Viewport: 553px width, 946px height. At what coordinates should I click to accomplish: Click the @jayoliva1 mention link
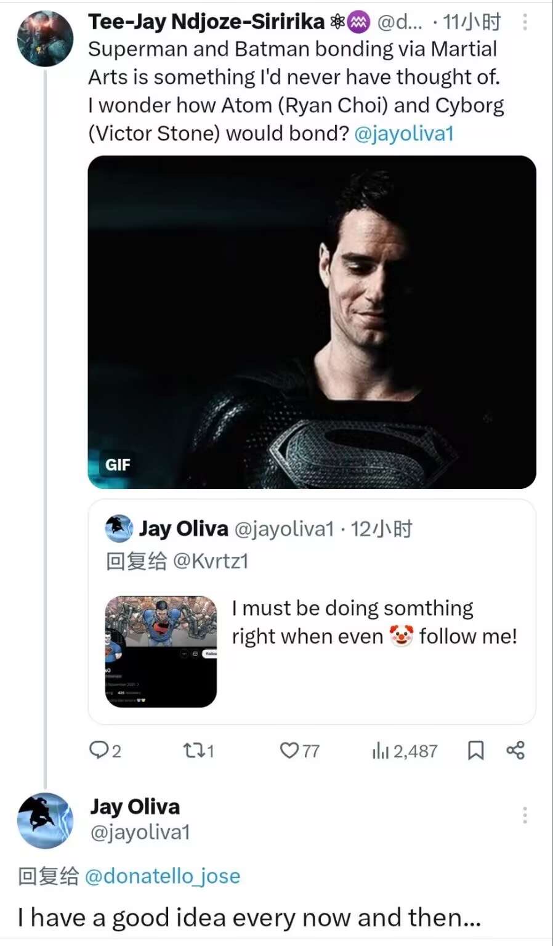(x=404, y=133)
